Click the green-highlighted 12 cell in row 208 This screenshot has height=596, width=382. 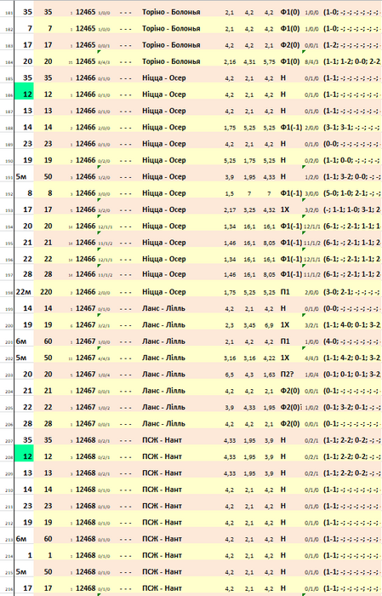(24, 454)
